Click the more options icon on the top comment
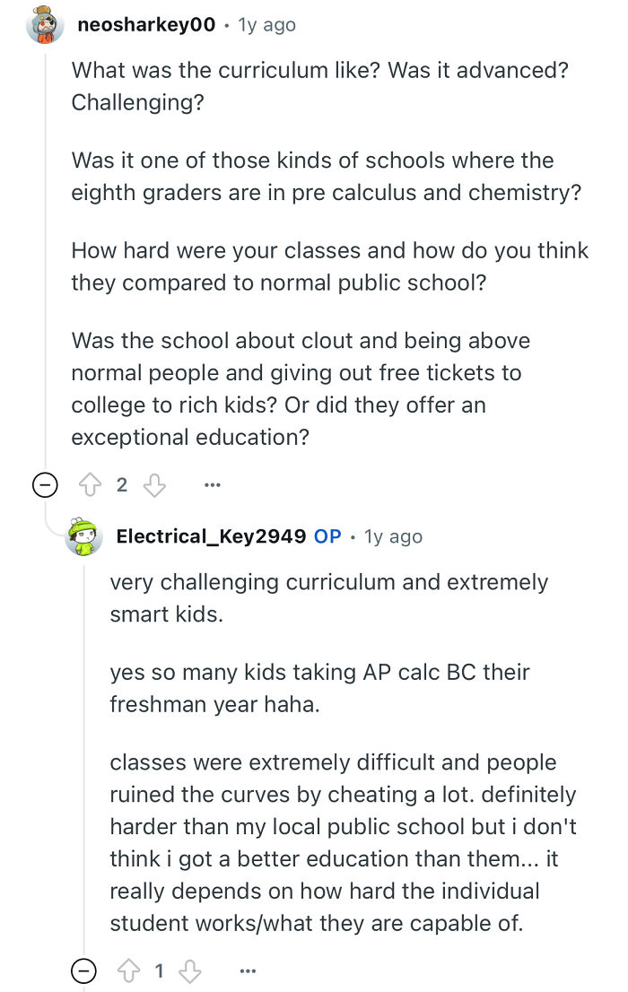Image resolution: width=628 pixels, height=992 pixels. 212,484
